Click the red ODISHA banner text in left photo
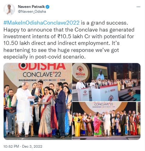 pos(42,66)
